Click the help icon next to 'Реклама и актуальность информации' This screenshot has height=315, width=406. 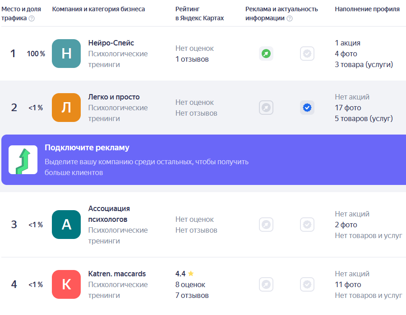(x=290, y=18)
